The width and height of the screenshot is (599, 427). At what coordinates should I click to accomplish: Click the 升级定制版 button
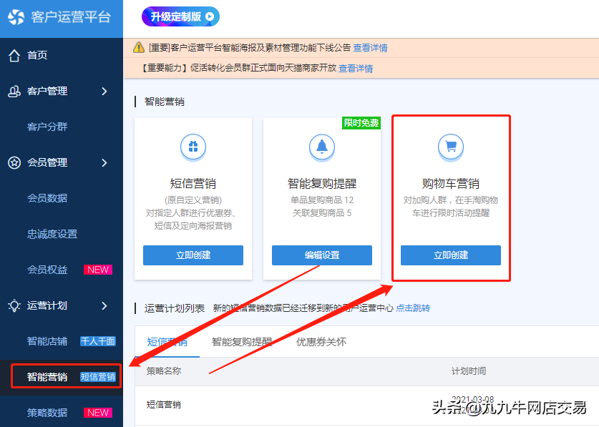[x=180, y=16]
